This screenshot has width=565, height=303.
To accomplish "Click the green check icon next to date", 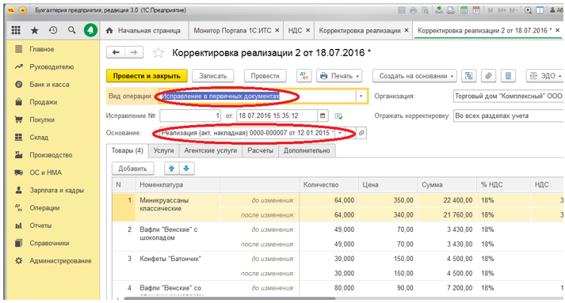I will point(338,116).
